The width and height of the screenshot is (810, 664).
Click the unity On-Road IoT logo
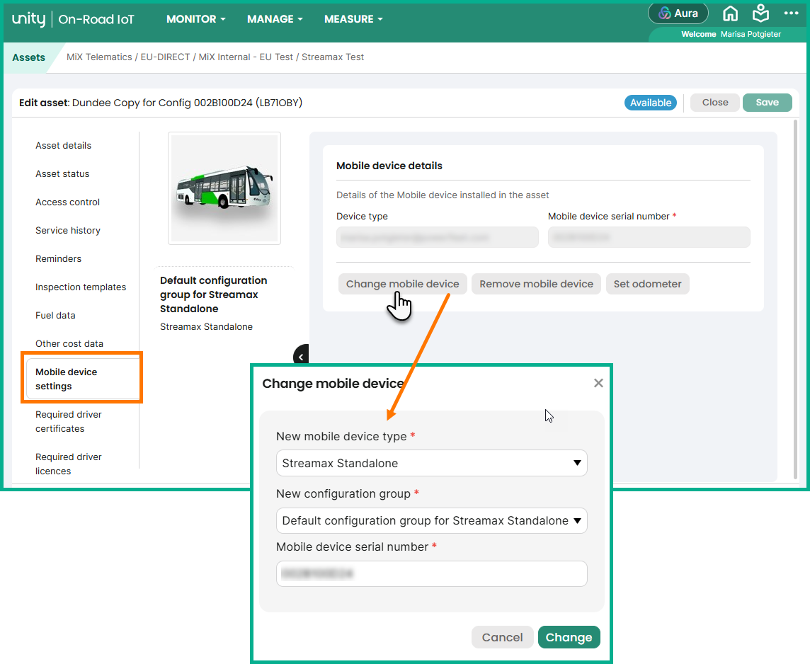(x=73, y=19)
